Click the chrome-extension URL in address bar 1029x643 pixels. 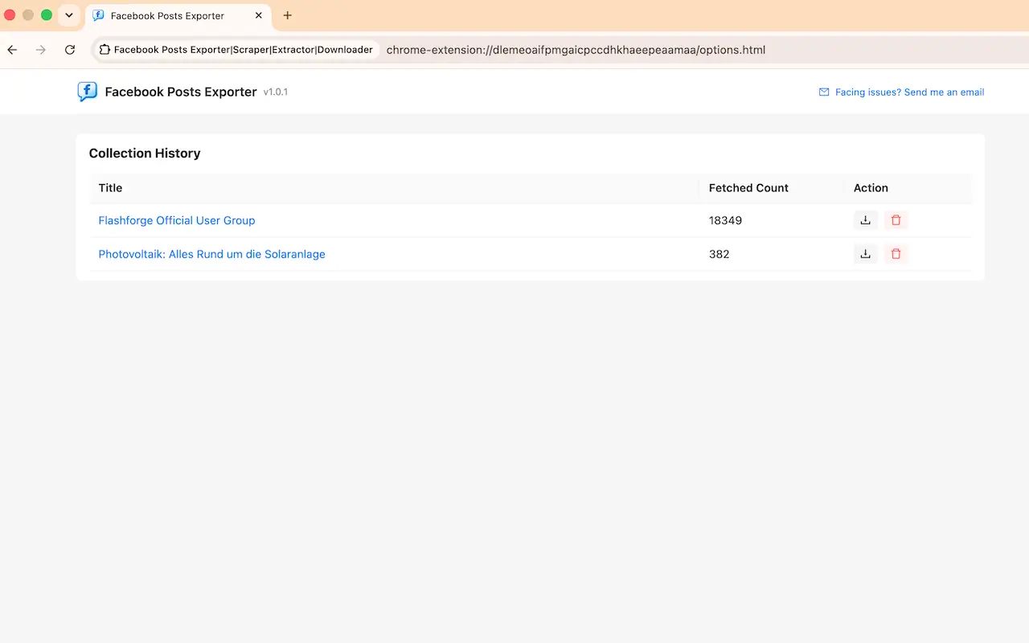pyautogui.click(x=576, y=50)
